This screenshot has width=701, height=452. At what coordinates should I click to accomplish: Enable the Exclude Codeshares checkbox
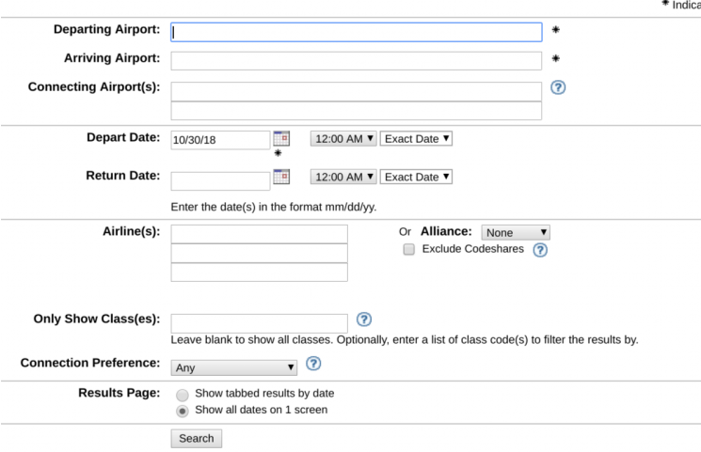tap(409, 250)
